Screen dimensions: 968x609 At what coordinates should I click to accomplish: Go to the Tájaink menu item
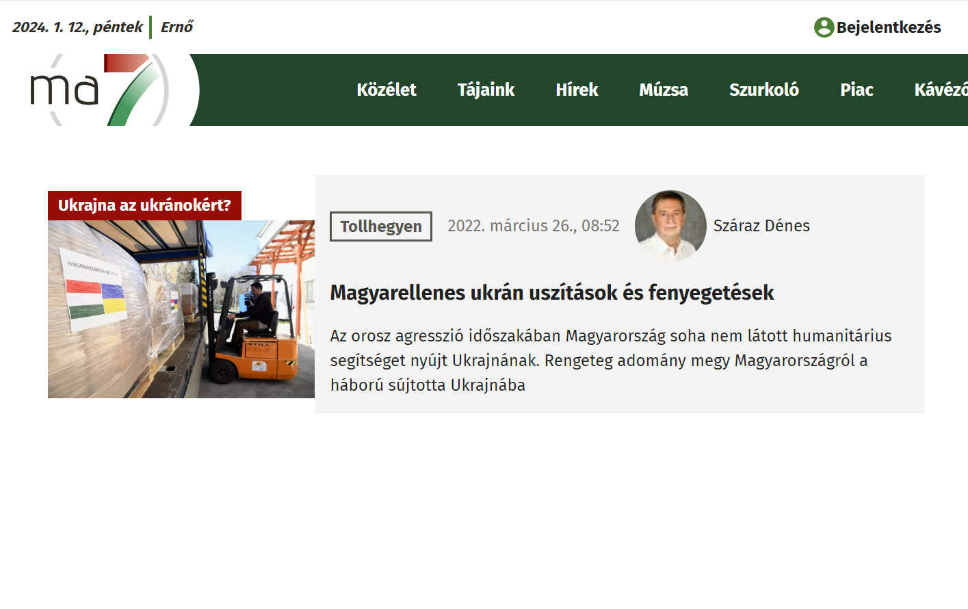pos(486,90)
